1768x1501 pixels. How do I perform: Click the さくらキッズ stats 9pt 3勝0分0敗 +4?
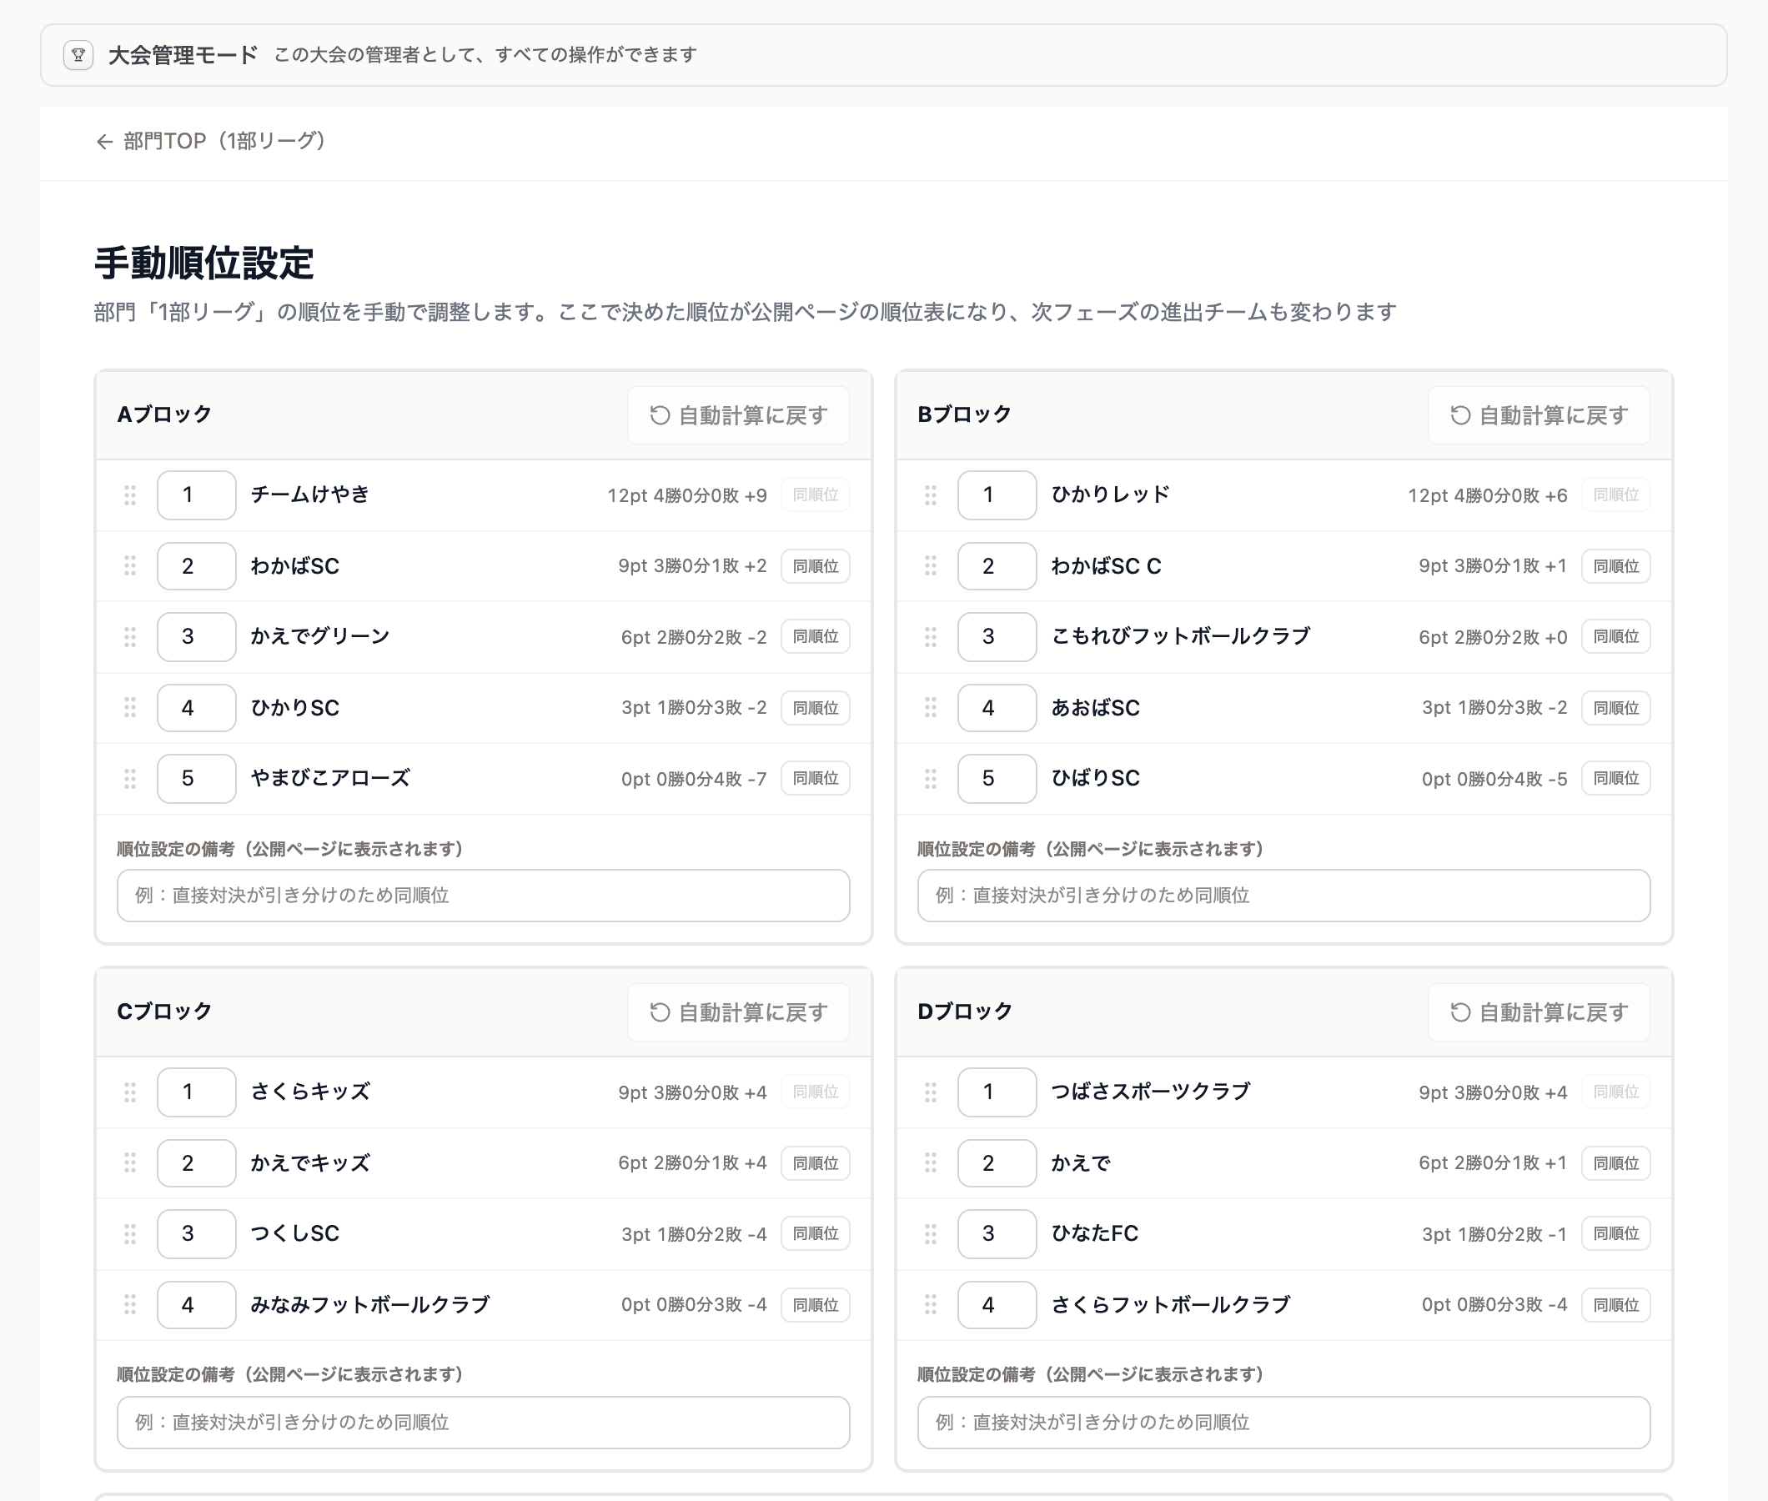point(692,1092)
